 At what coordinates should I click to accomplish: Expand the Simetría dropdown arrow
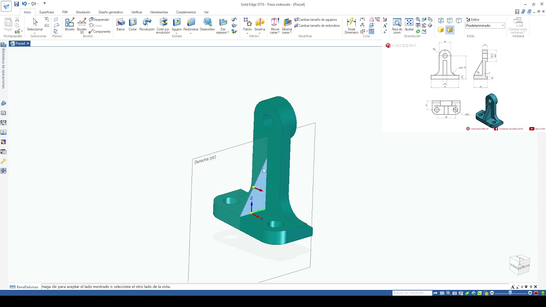(x=260, y=33)
